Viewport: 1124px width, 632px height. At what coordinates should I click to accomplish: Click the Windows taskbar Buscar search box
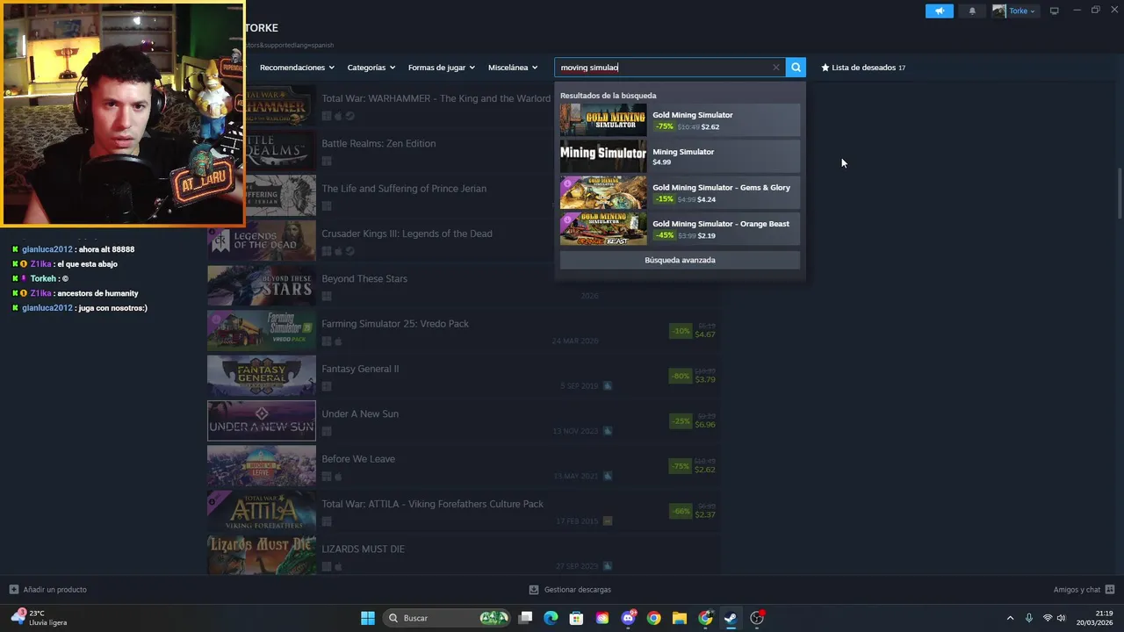[x=448, y=618]
